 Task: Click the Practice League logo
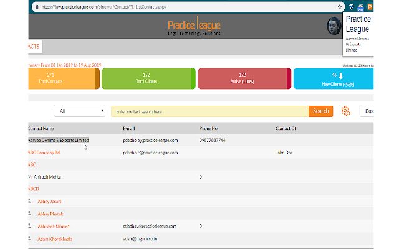(194, 26)
